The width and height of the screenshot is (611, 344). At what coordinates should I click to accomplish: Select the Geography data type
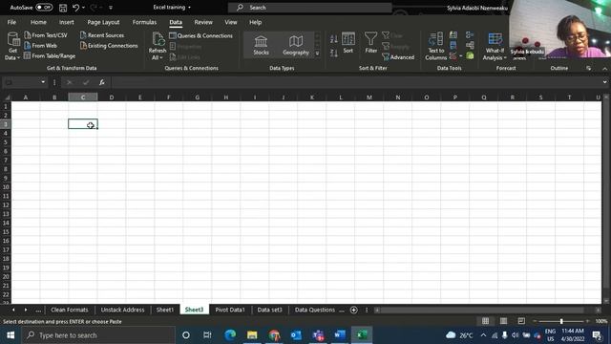[x=296, y=45]
